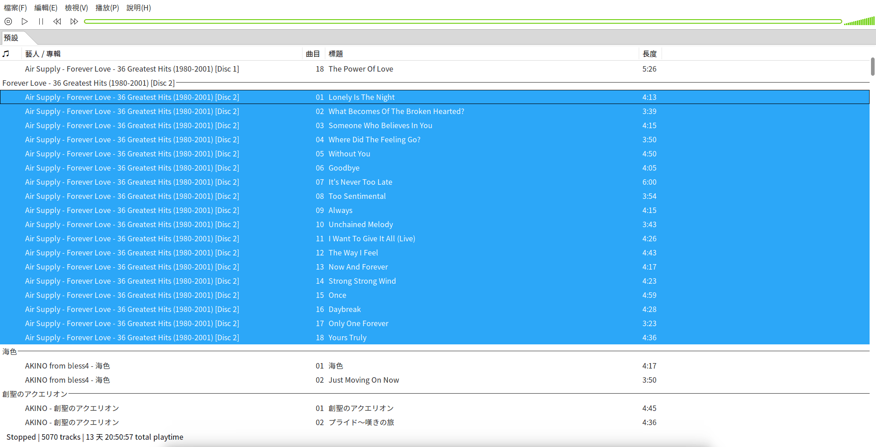Click the Next track icon
The width and height of the screenshot is (876, 447).
[74, 21]
